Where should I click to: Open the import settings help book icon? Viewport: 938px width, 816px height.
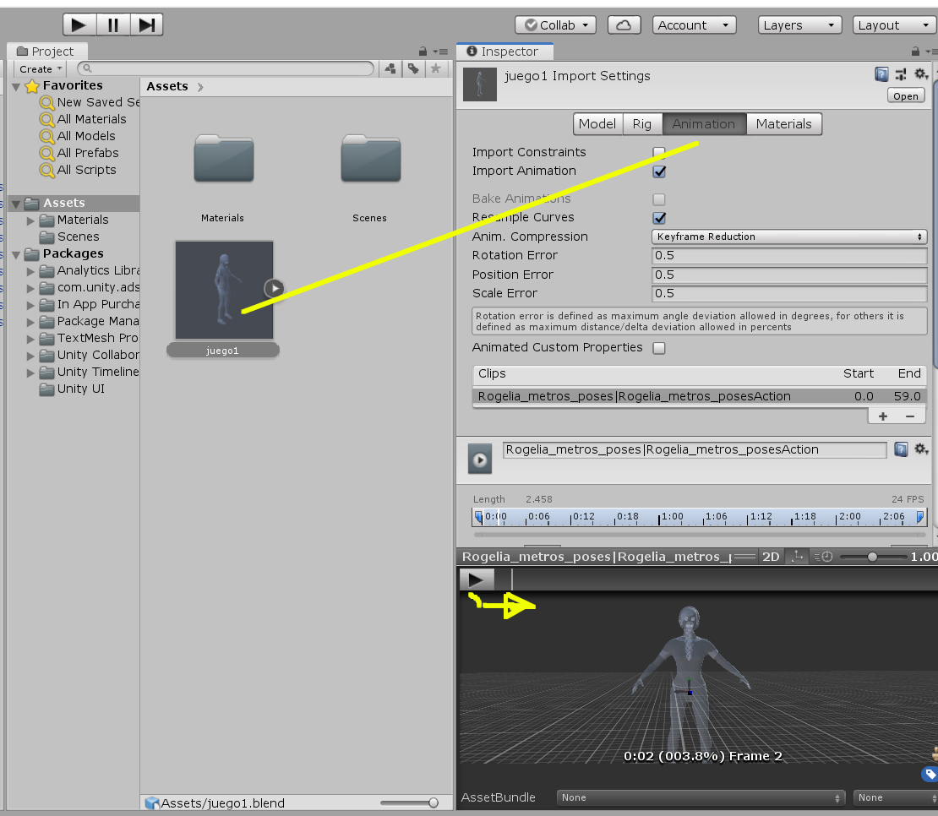881,74
